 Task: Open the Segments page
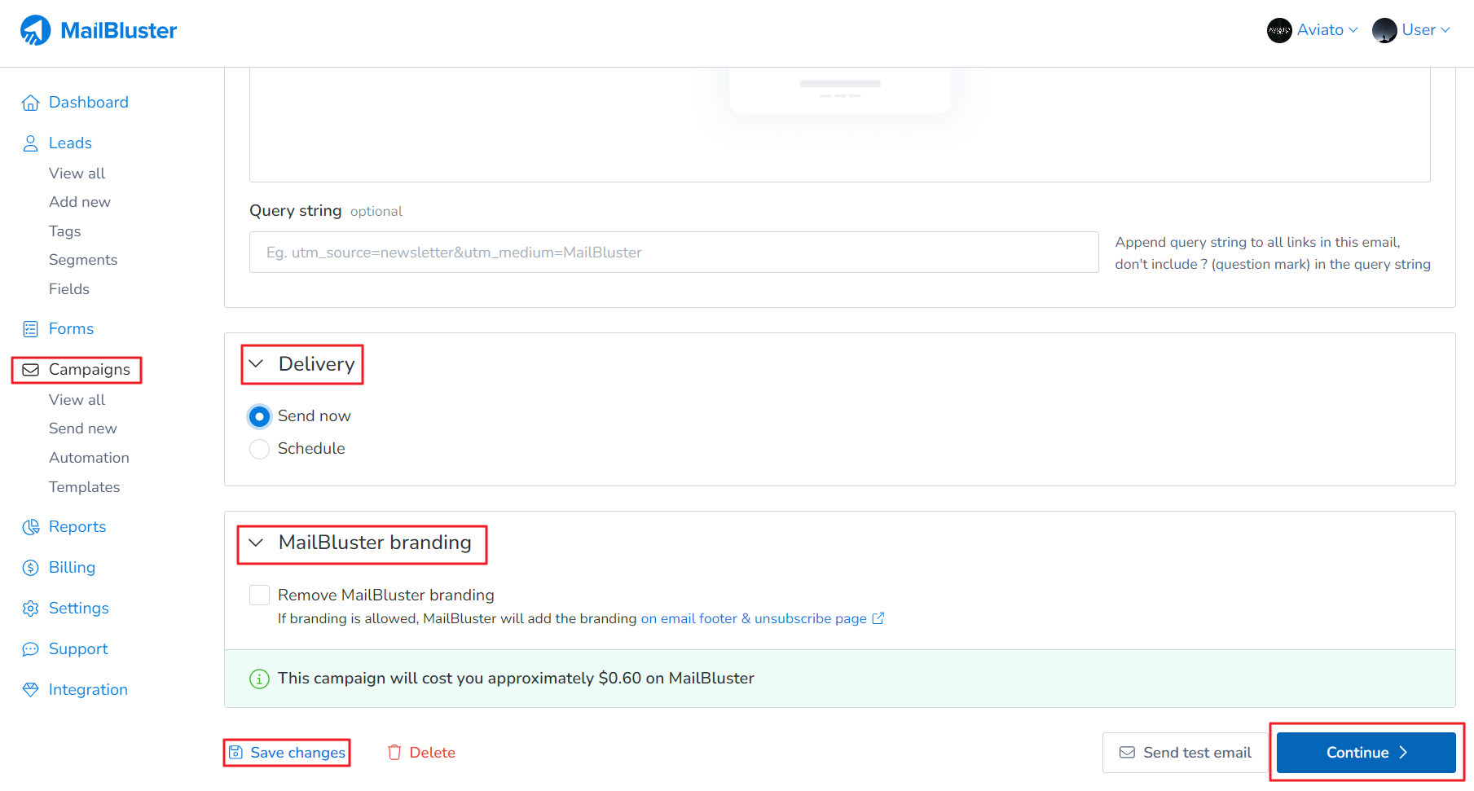(83, 260)
